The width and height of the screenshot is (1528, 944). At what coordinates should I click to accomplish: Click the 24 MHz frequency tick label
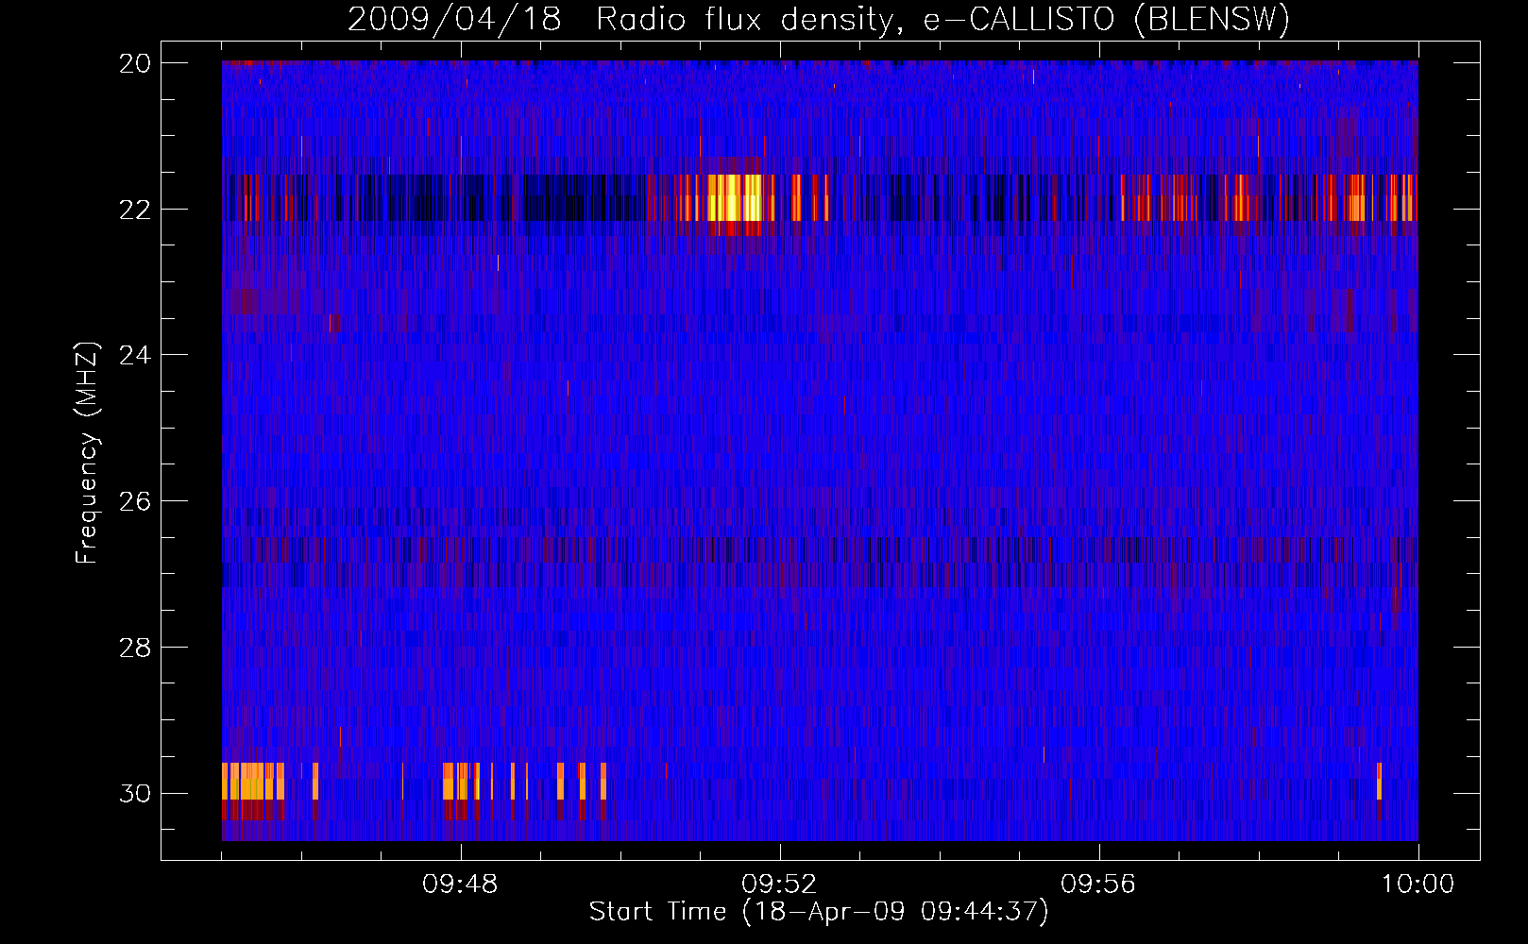coord(135,355)
